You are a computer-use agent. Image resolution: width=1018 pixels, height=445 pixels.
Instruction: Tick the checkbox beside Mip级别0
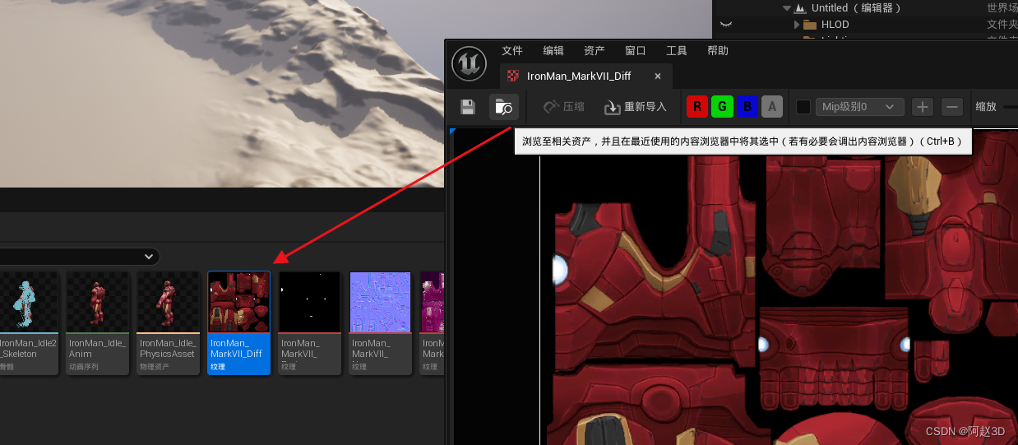click(x=804, y=107)
